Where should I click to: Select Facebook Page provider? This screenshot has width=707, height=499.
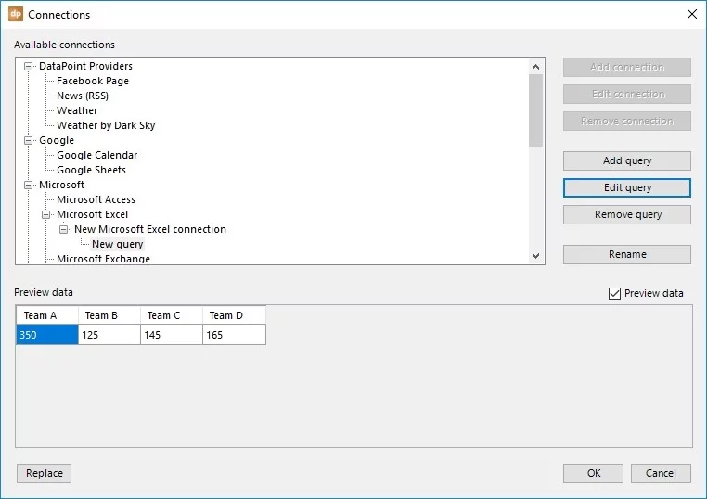pos(92,82)
